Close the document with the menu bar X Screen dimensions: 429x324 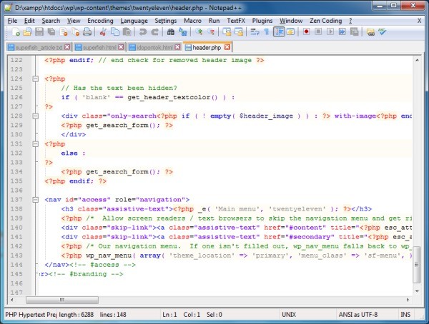(419, 21)
